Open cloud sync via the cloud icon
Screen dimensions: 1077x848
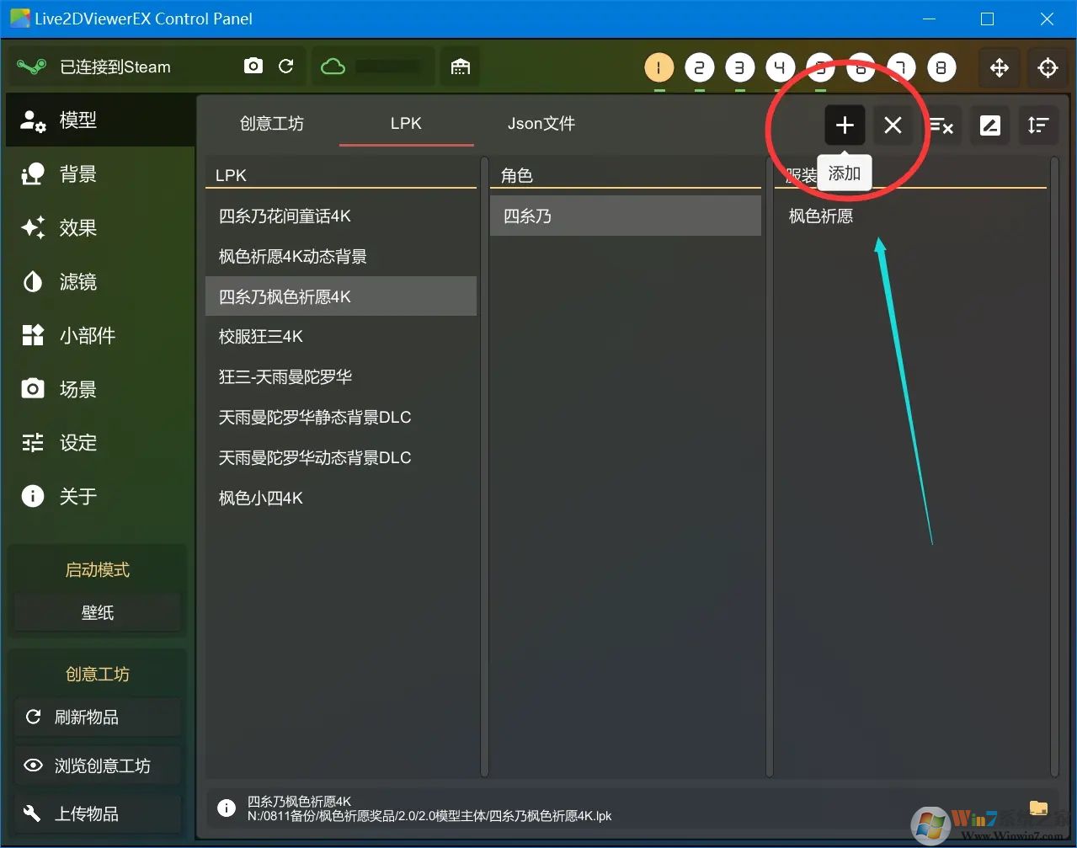click(x=332, y=66)
